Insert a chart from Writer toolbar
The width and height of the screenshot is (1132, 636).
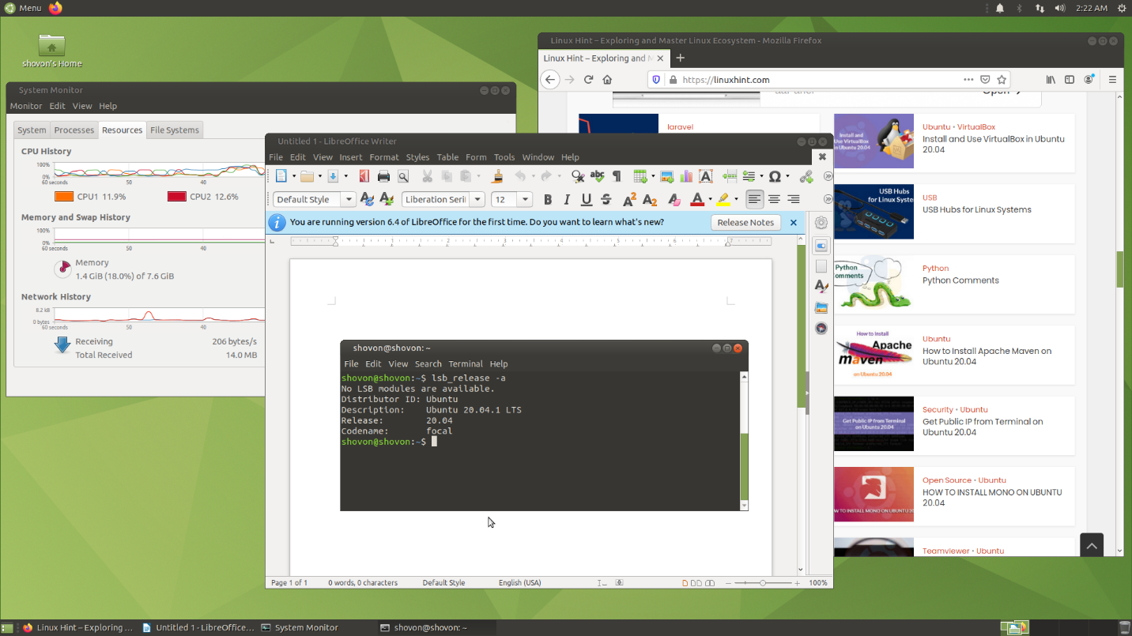coord(686,176)
